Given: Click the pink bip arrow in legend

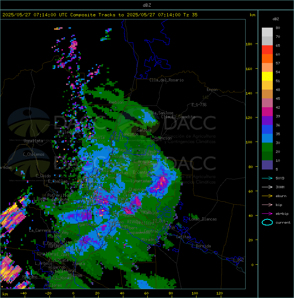Looking at the screenshot, I should point(267,205).
